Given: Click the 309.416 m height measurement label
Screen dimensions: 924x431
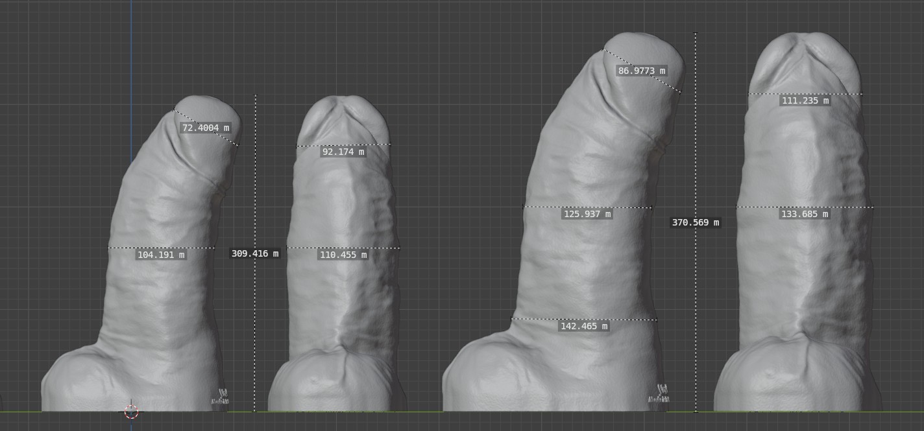Looking at the screenshot, I should coord(255,253).
